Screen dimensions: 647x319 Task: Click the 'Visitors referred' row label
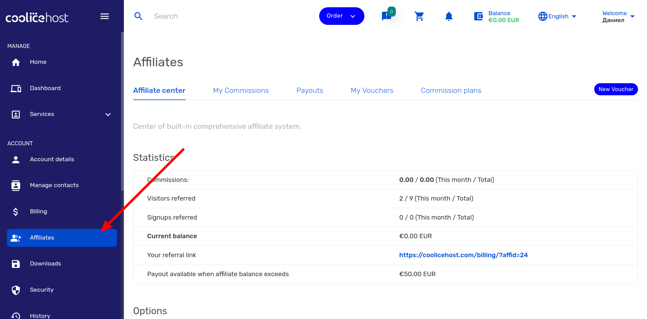click(x=171, y=199)
